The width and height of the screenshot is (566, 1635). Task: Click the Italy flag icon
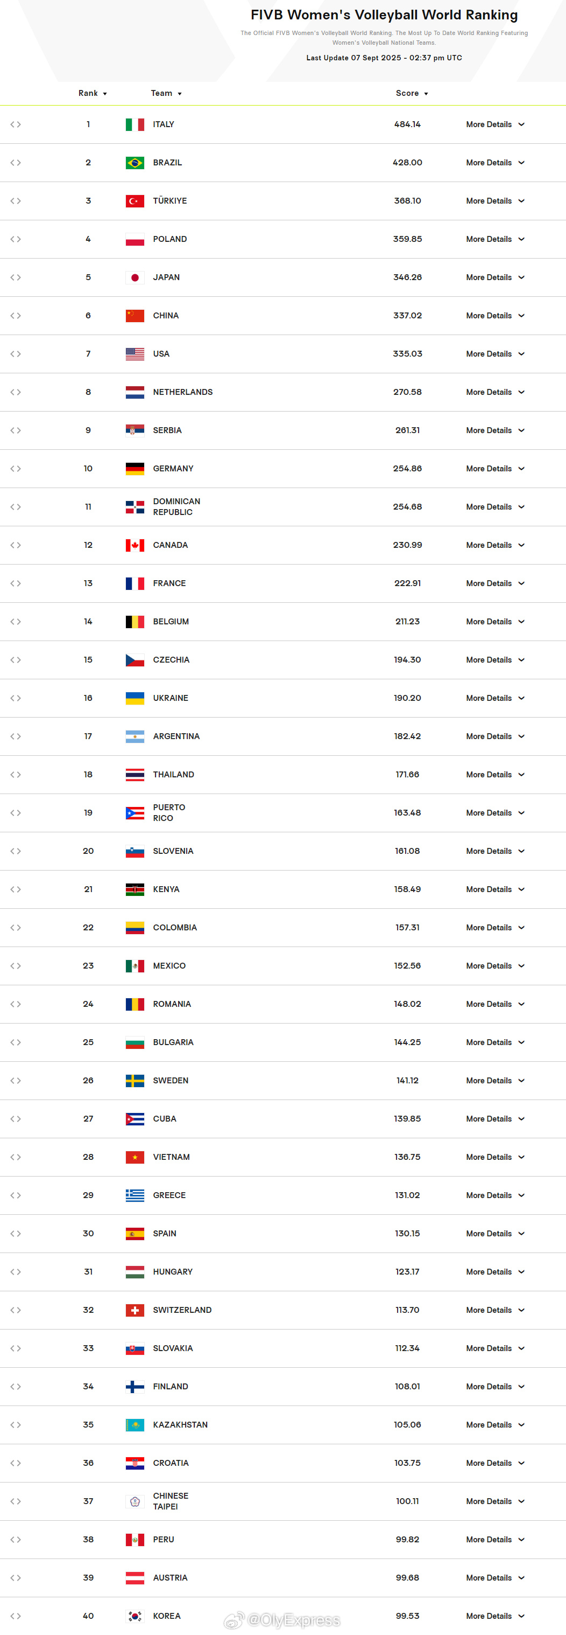[x=135, y=124]
